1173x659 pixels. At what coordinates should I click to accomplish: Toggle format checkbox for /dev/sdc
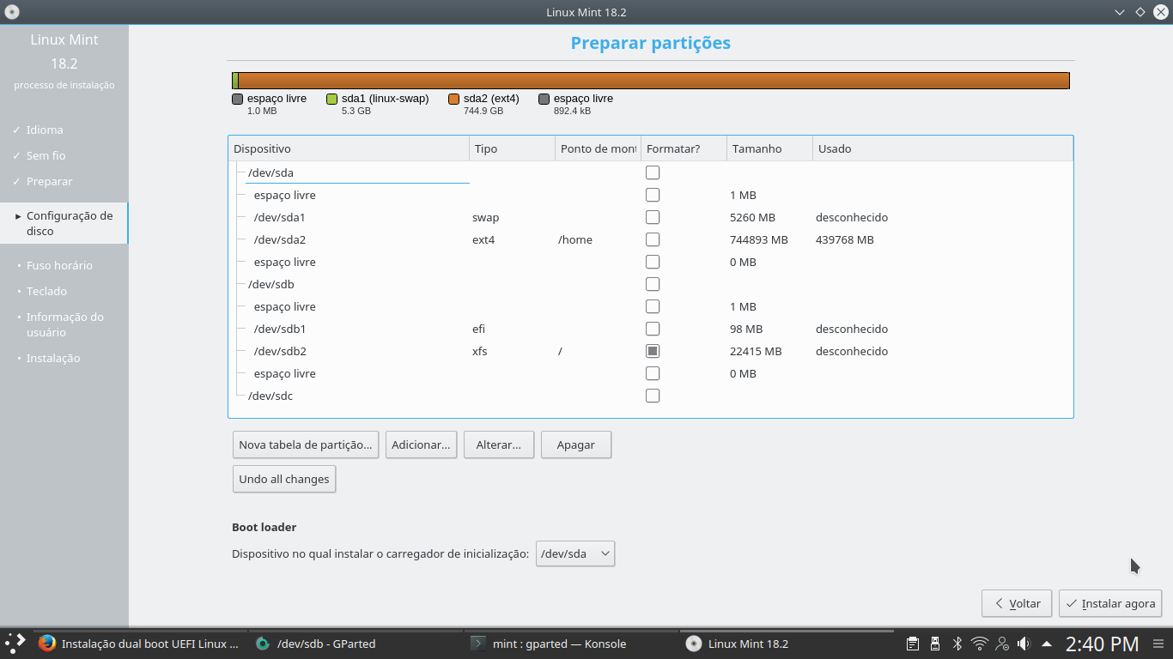click(x=653, y=396)
